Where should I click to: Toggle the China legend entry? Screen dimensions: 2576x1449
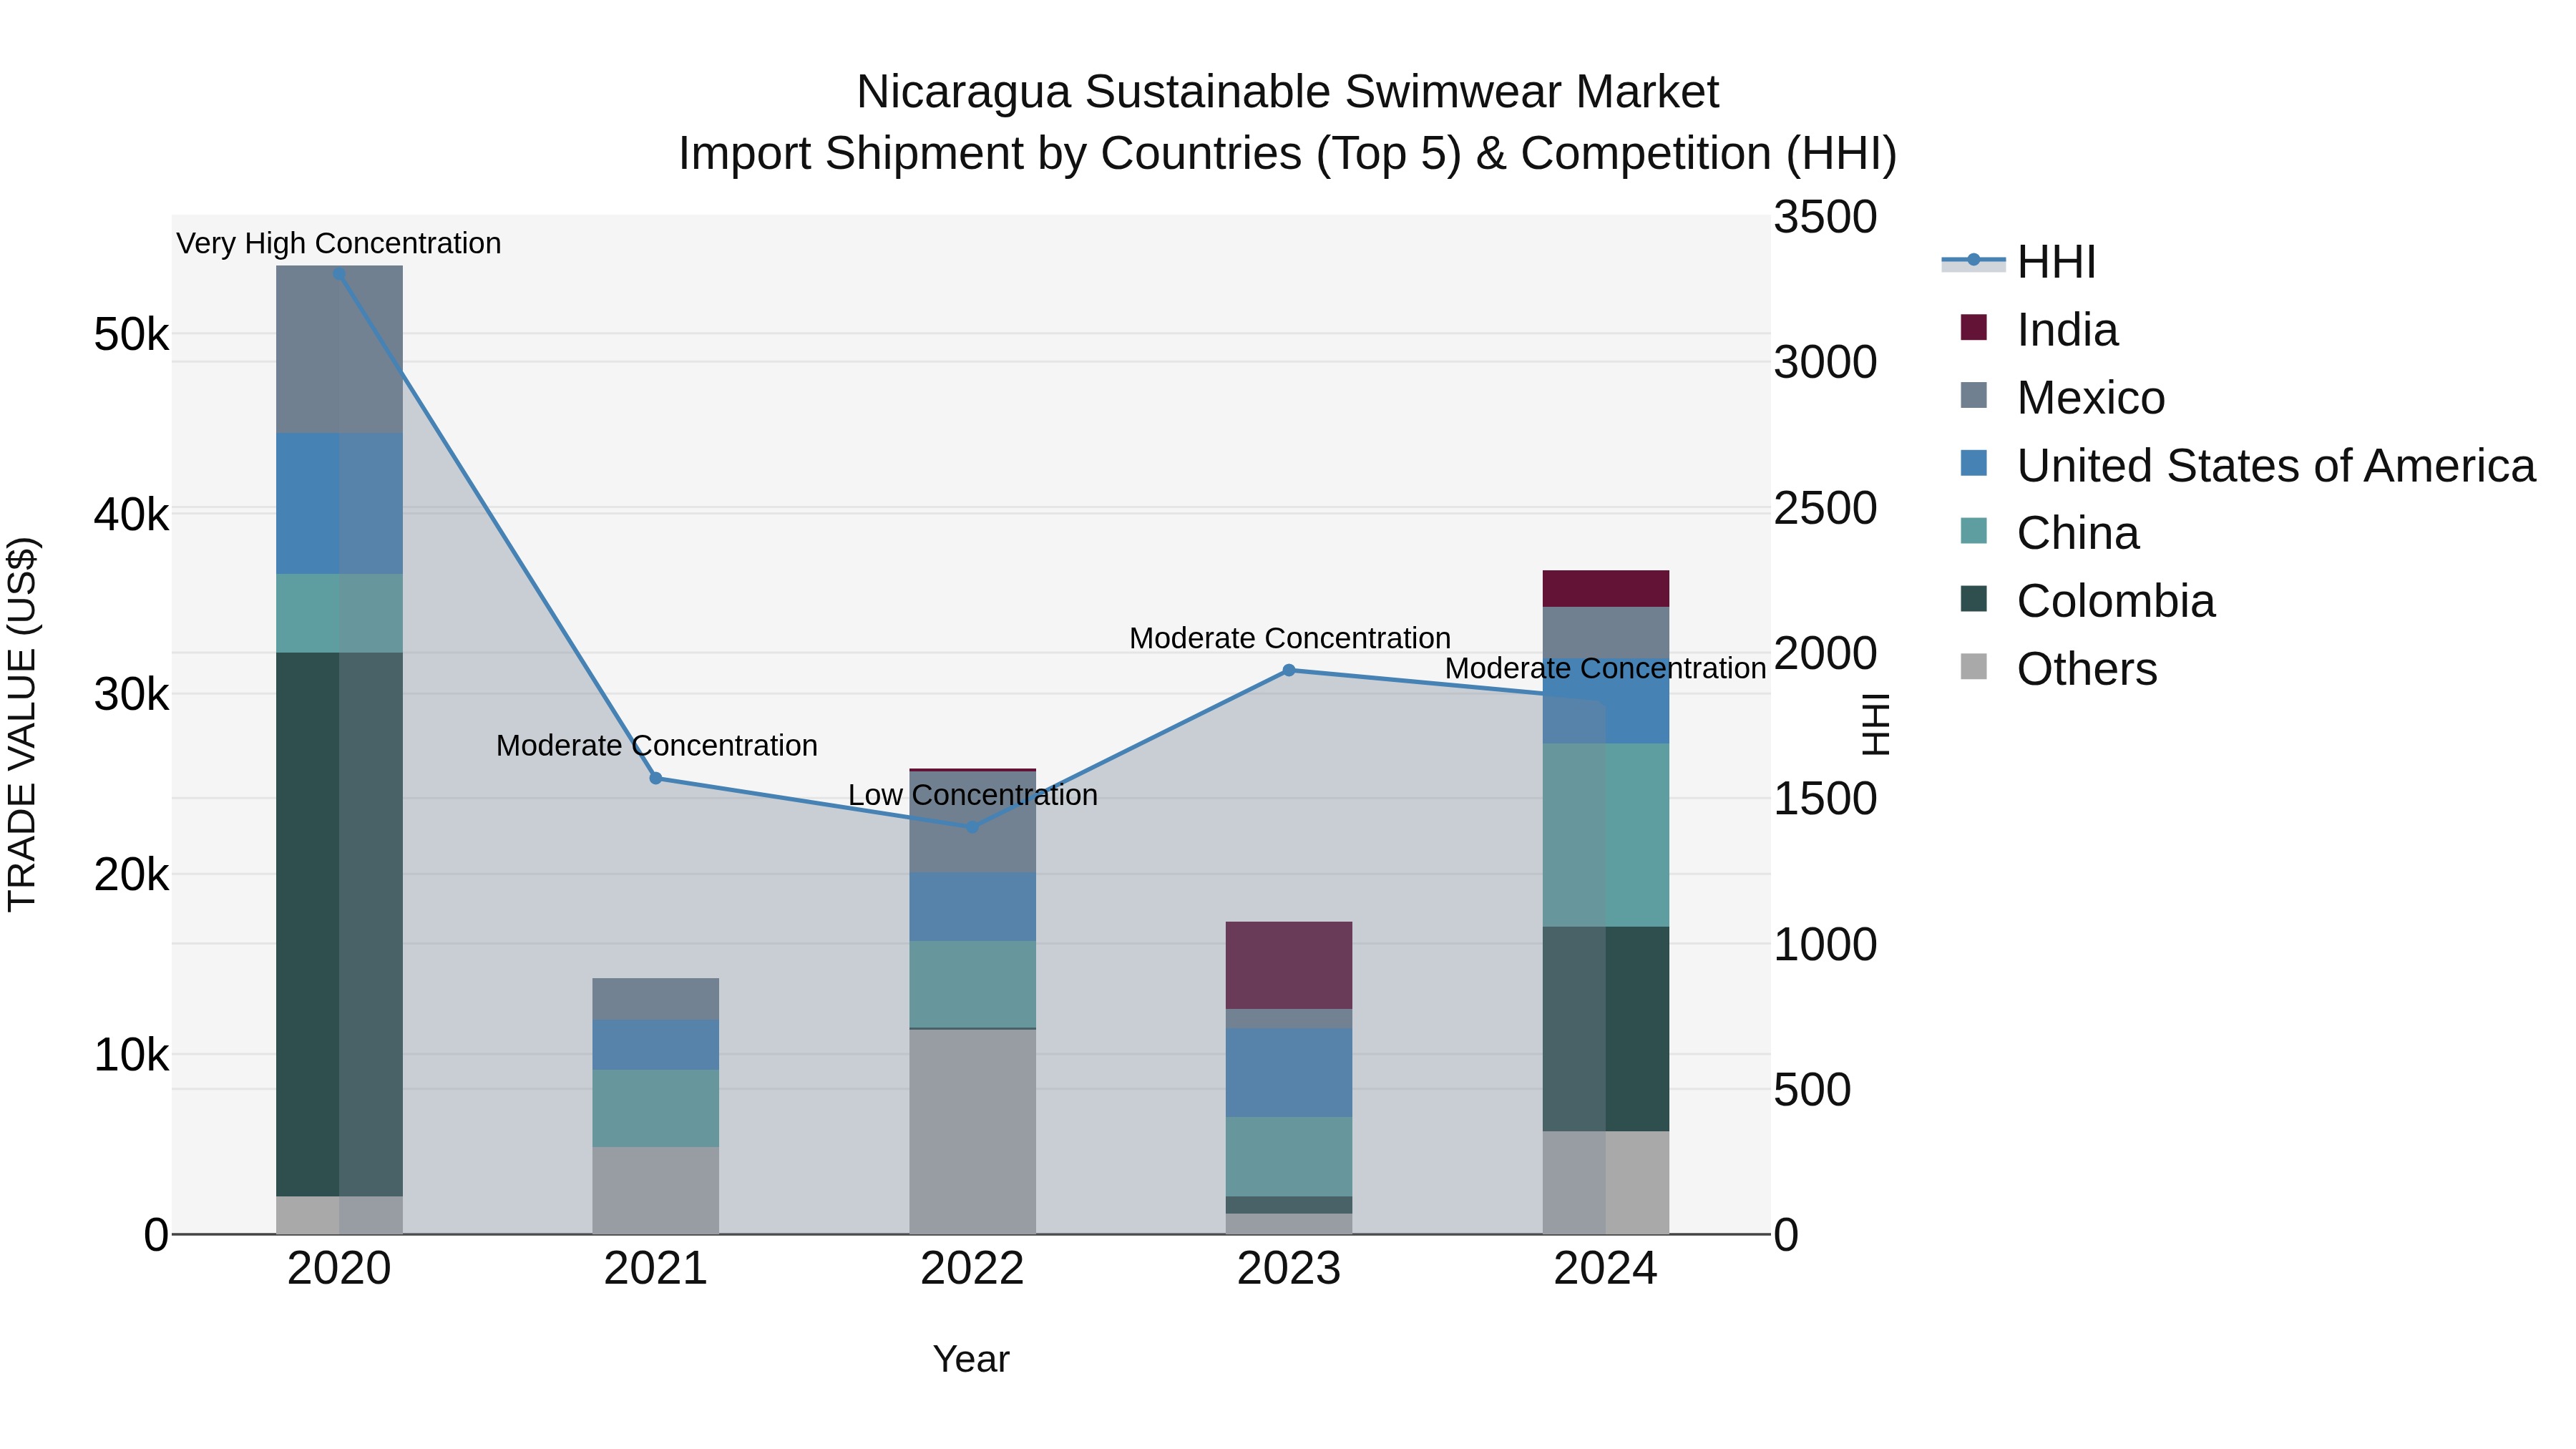2050,533
